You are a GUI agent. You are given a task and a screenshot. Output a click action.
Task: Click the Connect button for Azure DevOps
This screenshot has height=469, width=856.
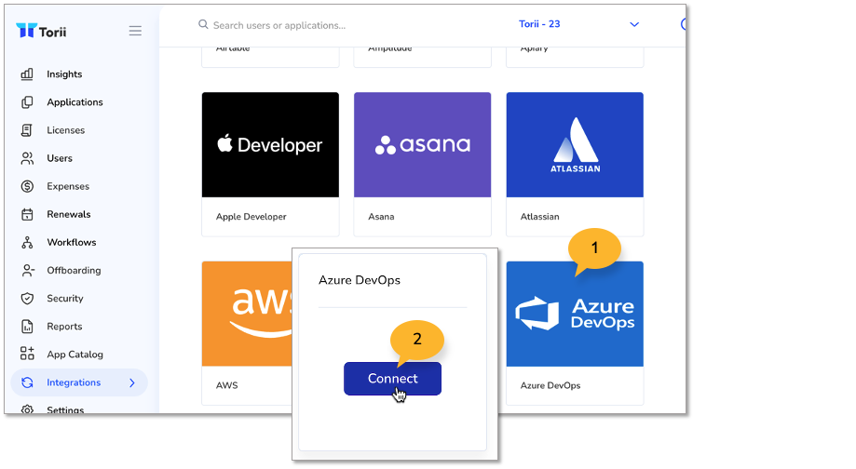392,379
